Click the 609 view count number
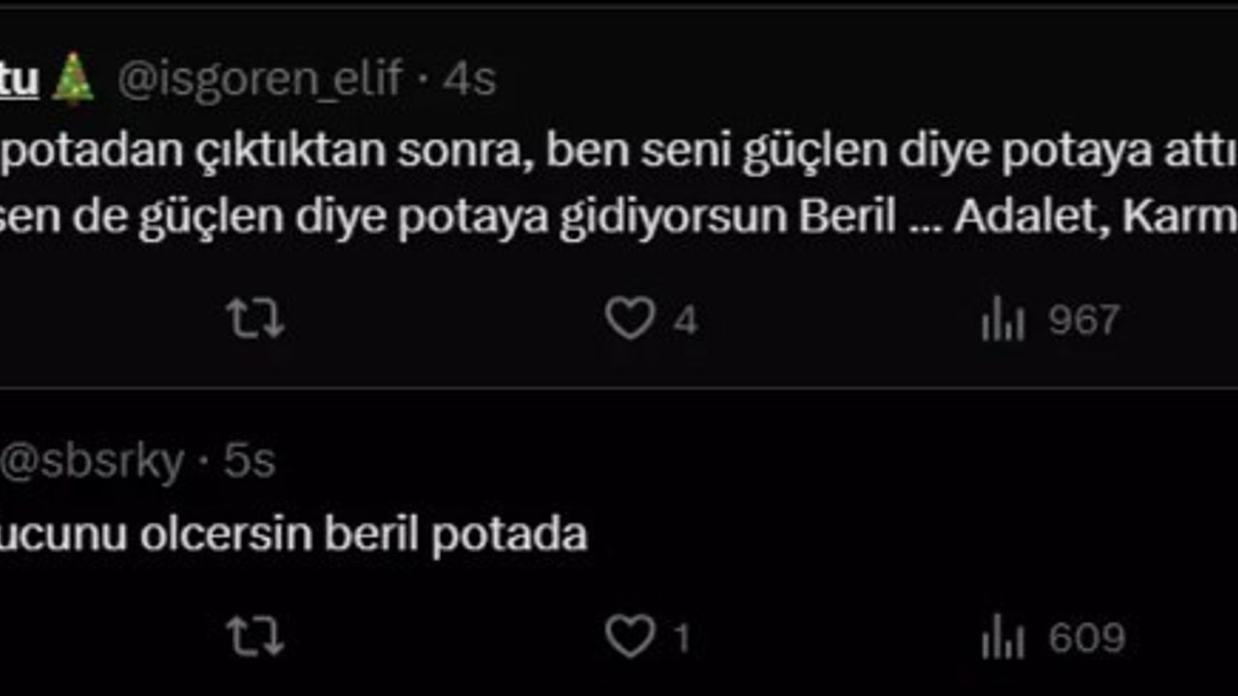The image size is (1238, 696). [1086, 638]
